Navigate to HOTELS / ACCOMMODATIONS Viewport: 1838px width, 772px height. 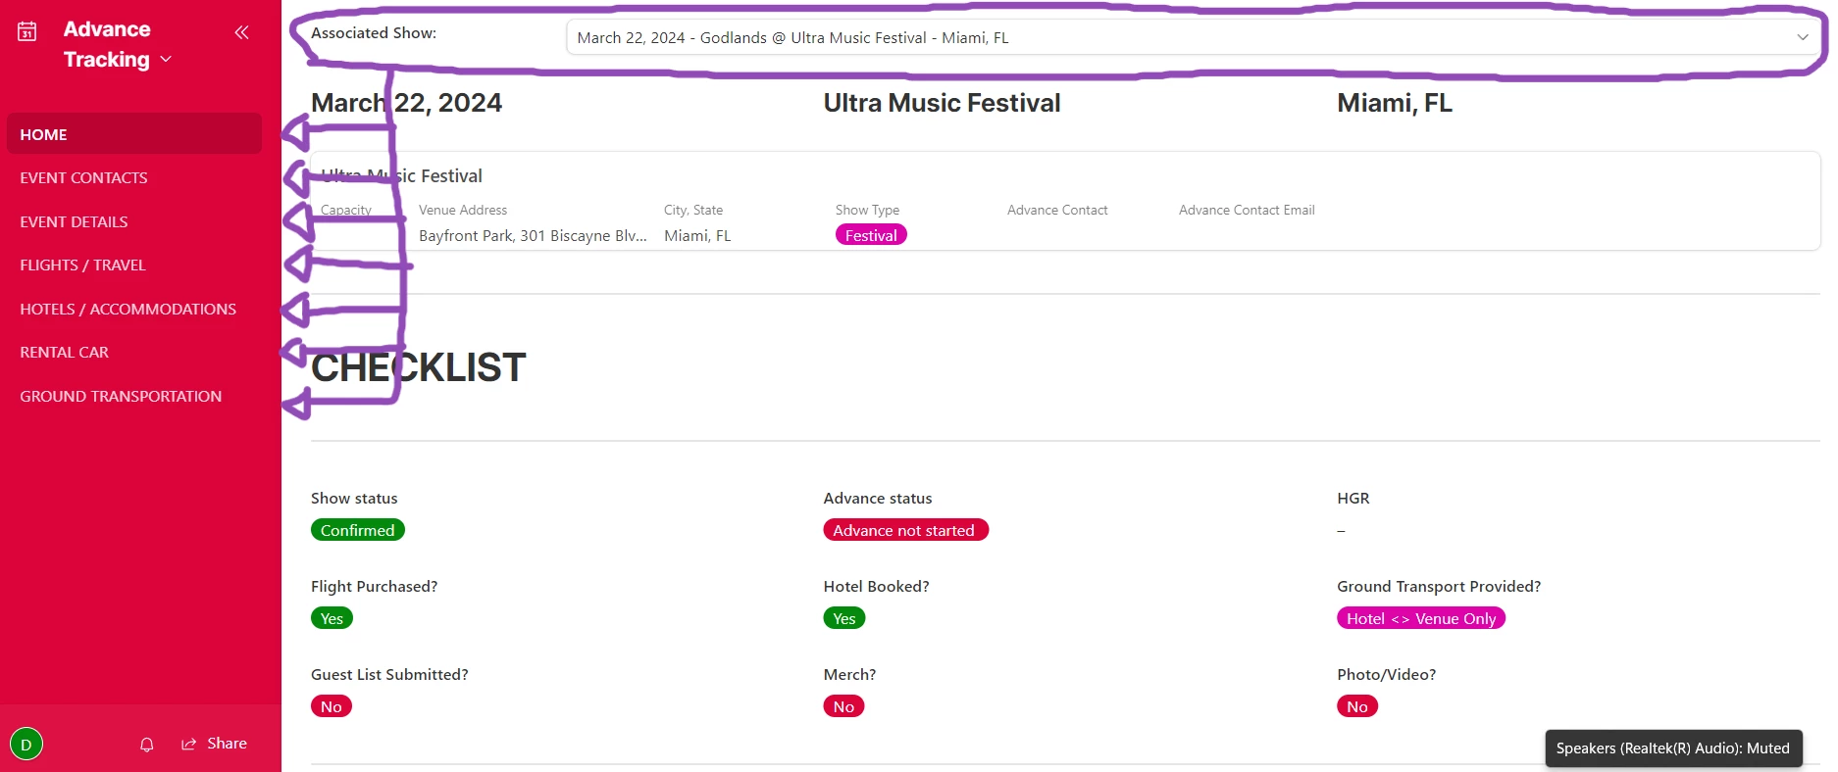point(134,309)
